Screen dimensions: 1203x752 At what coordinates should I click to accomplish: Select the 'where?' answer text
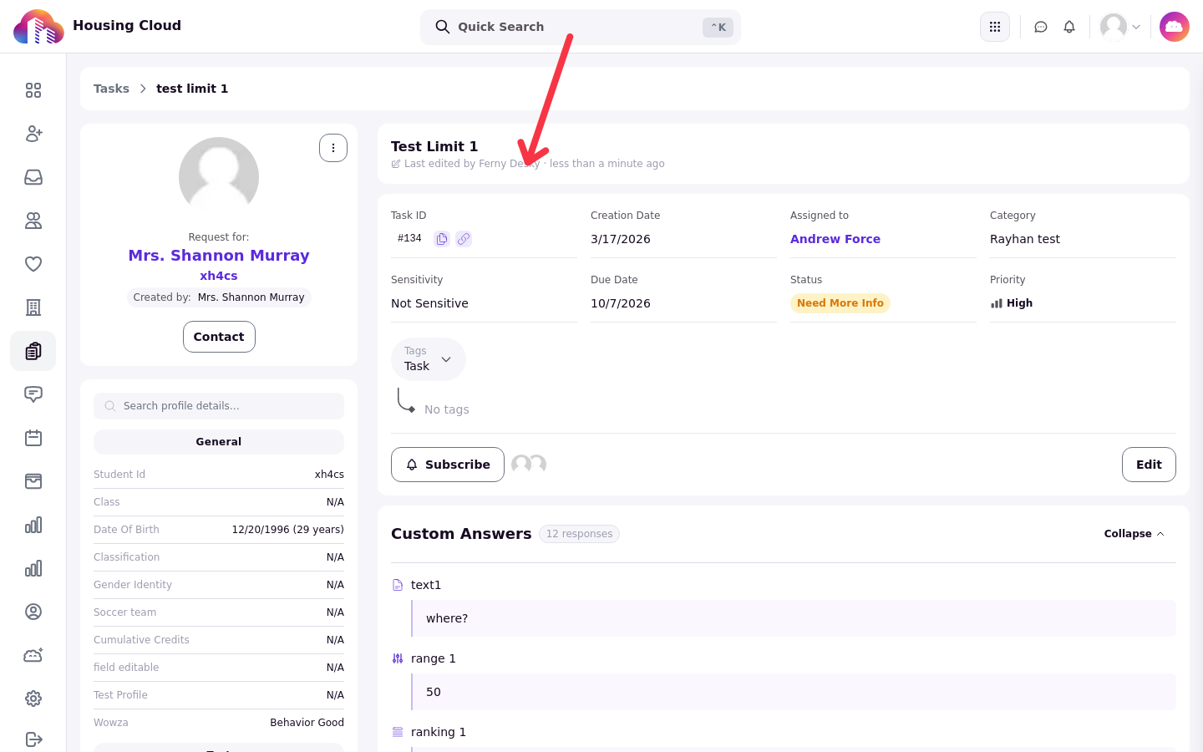[x=447, y=618]
